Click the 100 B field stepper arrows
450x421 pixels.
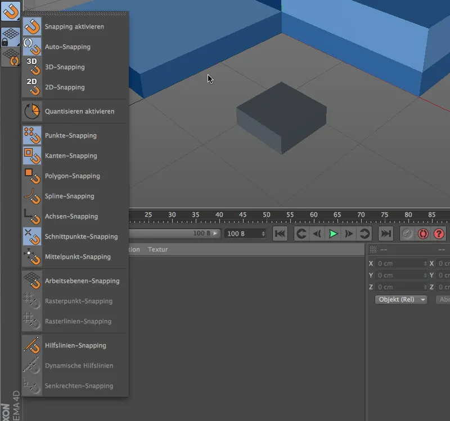(263, 234)
